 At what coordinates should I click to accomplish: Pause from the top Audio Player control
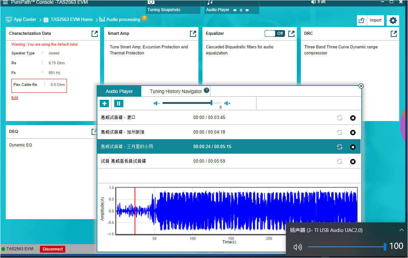[241, 10]
